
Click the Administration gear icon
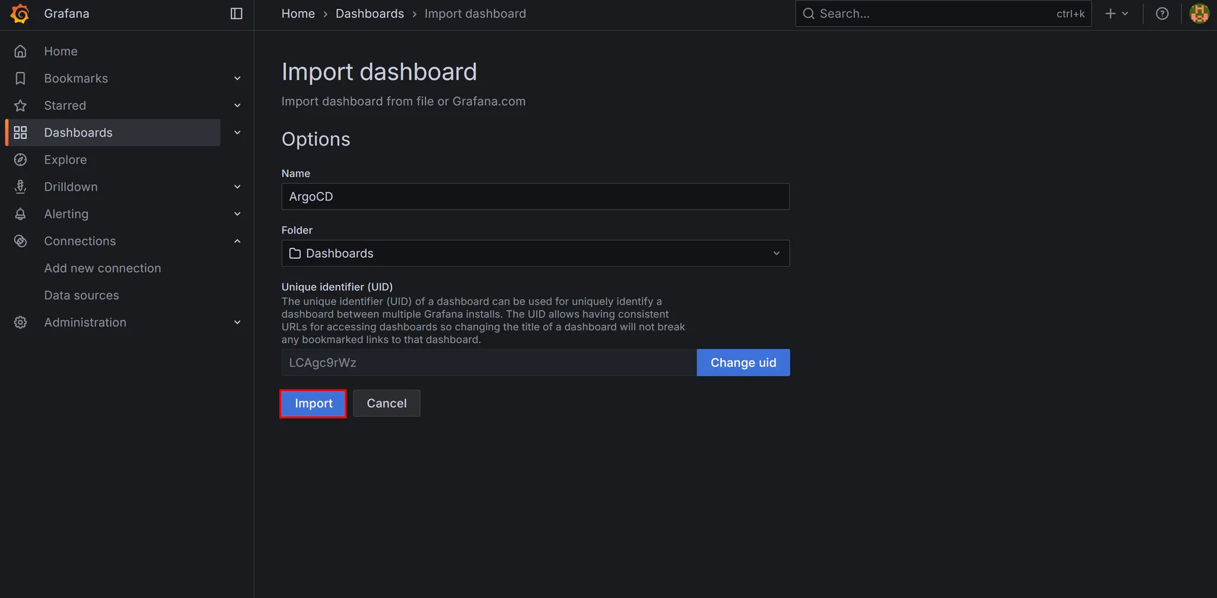coord(20,322)
